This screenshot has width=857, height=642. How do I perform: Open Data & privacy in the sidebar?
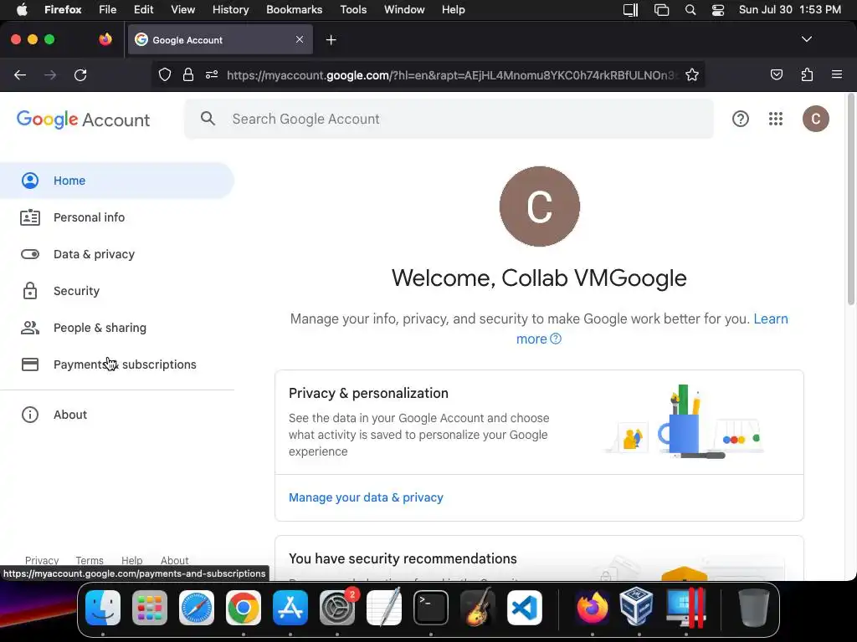pos(117,254)
